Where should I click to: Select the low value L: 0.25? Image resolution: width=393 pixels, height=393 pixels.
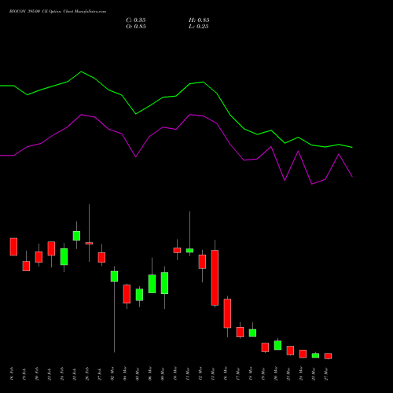pyautogui.click(x=199, y=27)
